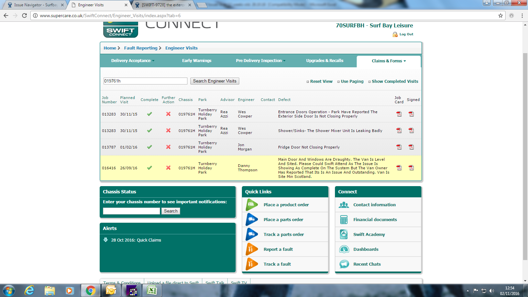The height and width of the screenshot is (297, 528).
Task: Open Job Card PDF for job 013787
Action: click(399, 147)
